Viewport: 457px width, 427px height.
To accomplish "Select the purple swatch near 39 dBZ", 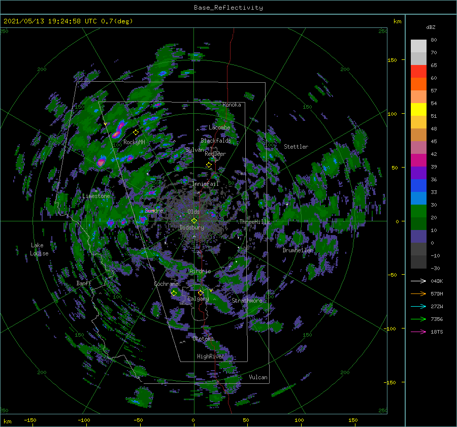I will tap(418, 173).
